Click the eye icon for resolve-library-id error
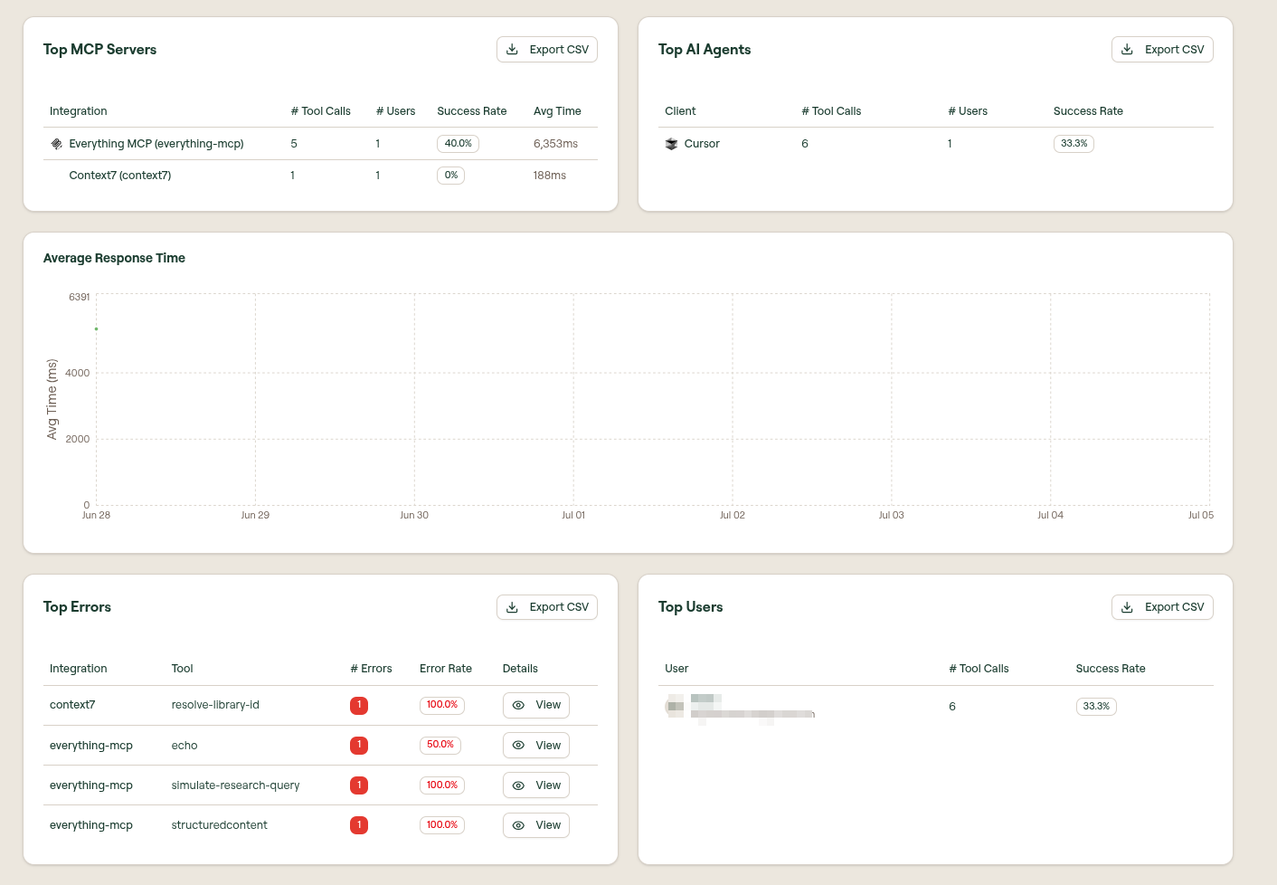The height and width of the screenshot is (885, 1277). [x=518, y=705]
